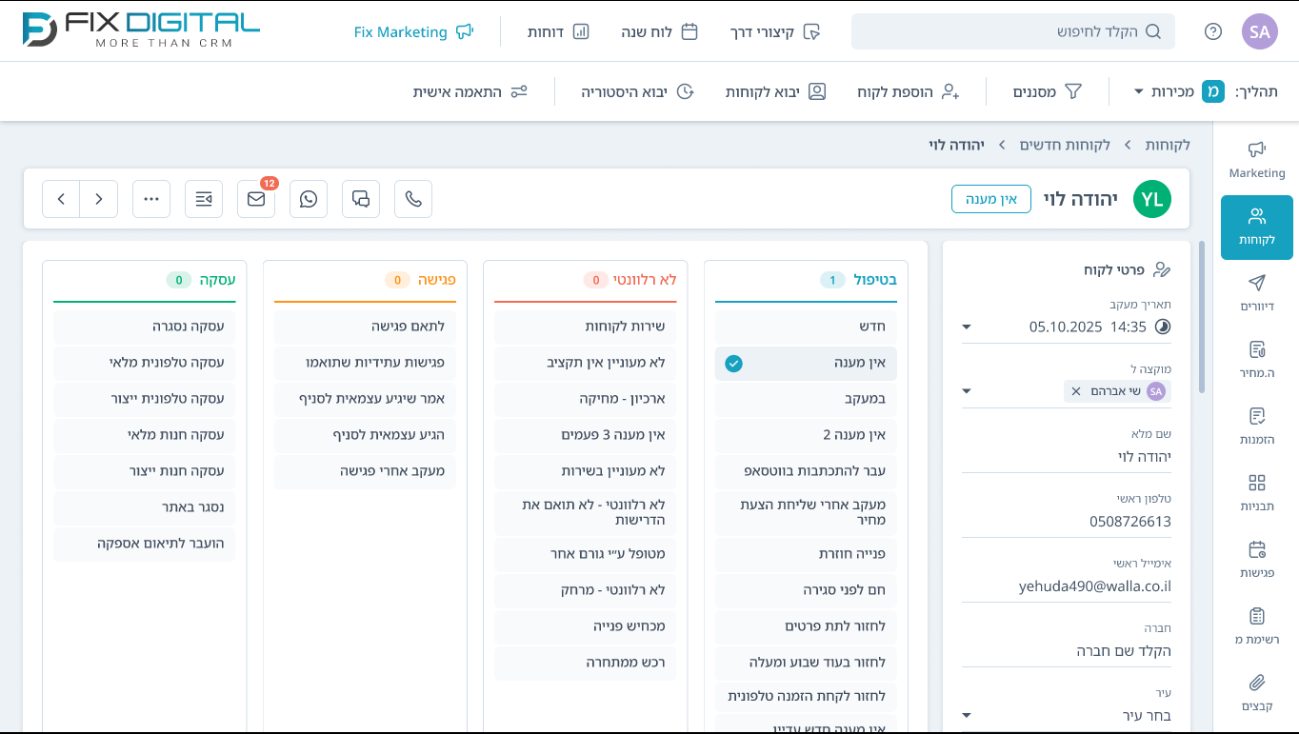
Task: Click the follow-up date clock icon
Action: tap(1163, 327)
